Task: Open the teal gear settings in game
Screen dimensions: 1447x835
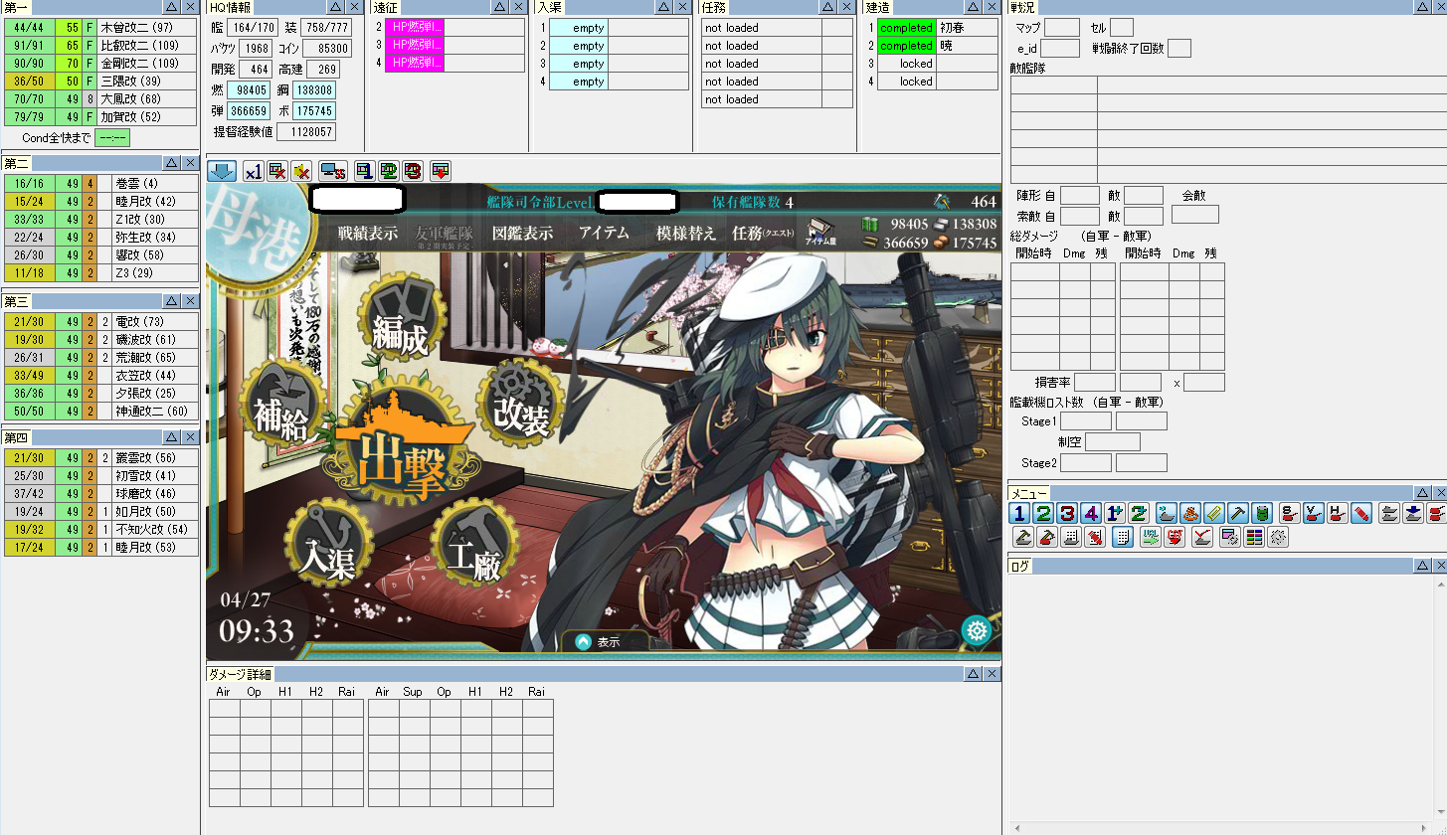Action: tap(977, 630)
